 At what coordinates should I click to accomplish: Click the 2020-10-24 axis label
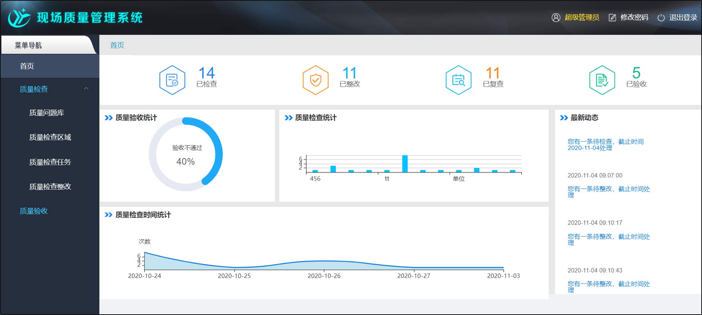click(x=144, y=276)
